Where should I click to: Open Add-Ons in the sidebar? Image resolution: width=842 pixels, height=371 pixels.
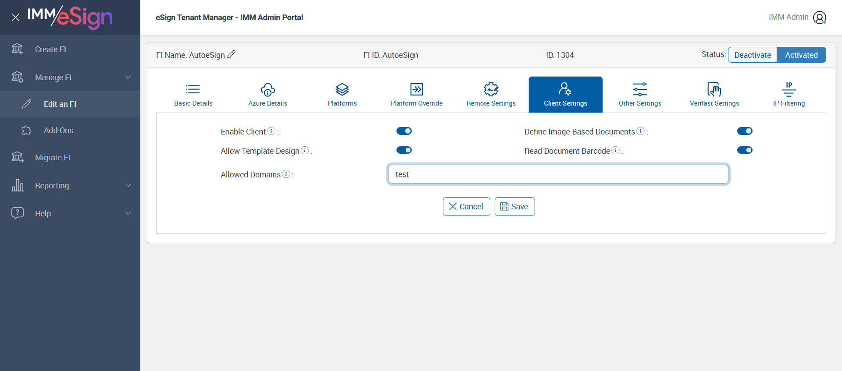pyautogui.click(x=70, y=131)
